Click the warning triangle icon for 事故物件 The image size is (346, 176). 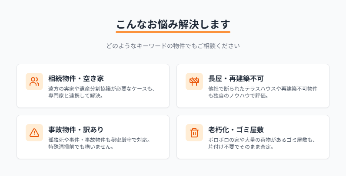34,133
